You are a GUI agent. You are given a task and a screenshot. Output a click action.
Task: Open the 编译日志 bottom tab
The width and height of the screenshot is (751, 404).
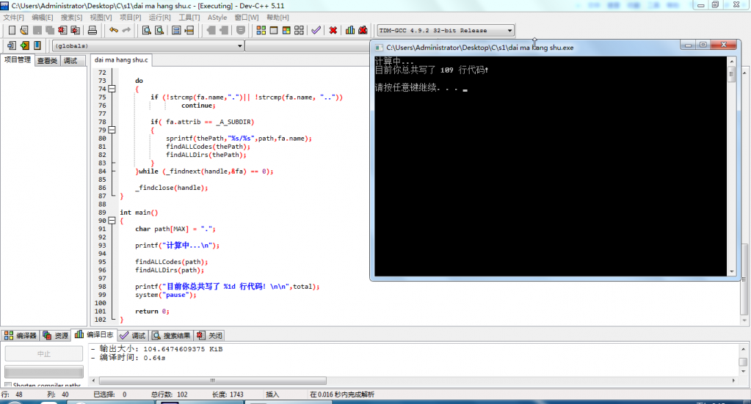[95, 334]
